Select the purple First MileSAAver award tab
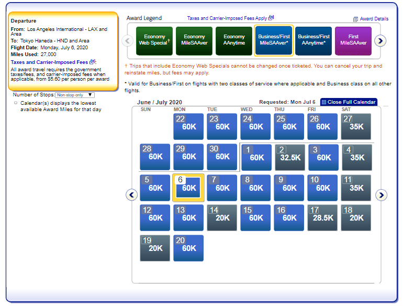Viewport: 403px width, 306px height. click(x=353, y=41)
